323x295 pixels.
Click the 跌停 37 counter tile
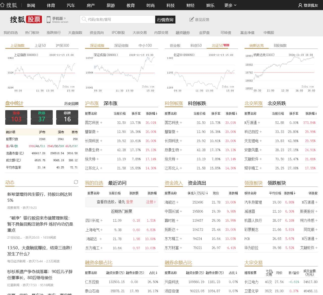[42, 117]
